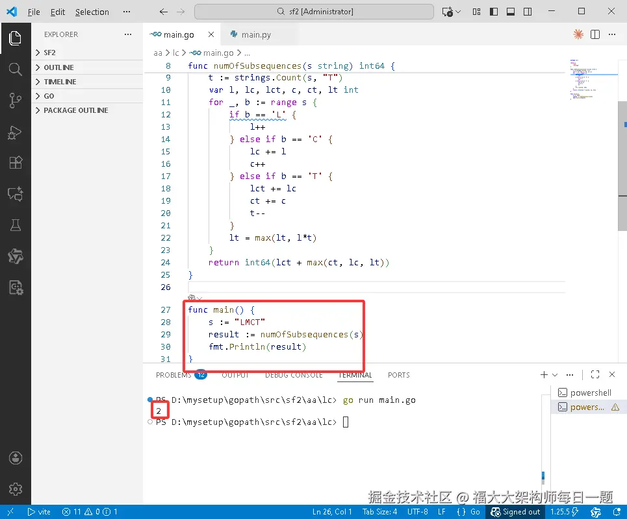Create a new terminal with plus
Viewport: 627px width, 519px height.
[x=544, y=374]
